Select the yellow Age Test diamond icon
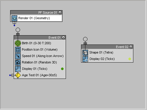Screen dimensions: 147x110 pyautogui.click(x=18, y=75)
